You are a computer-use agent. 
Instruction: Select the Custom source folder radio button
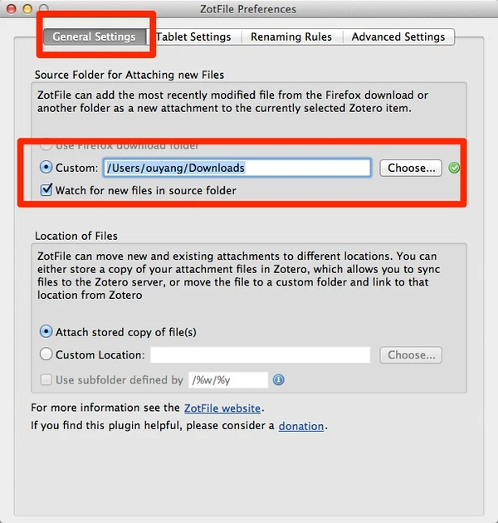coord(46,168)
